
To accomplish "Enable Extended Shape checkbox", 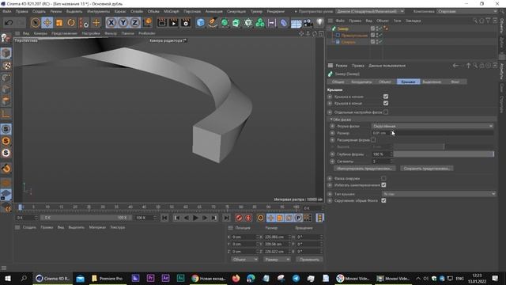I will pos(373,140).
